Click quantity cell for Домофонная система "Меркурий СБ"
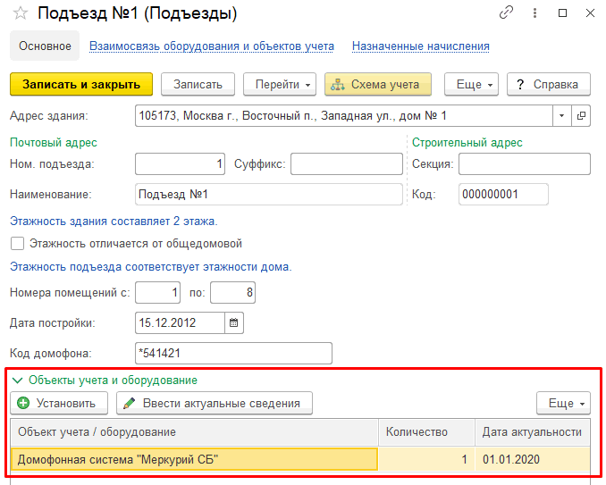 tap(426, 459)
